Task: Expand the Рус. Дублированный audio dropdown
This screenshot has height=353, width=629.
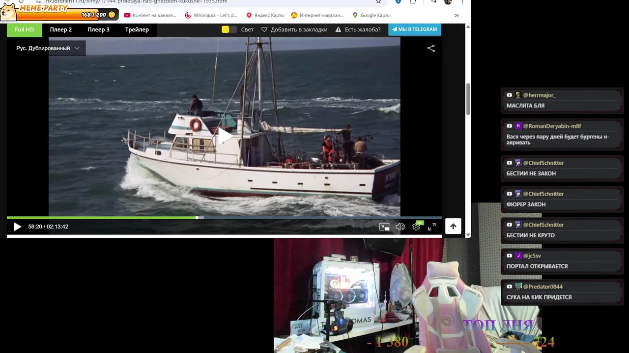Action: click(x=48, y=48)
